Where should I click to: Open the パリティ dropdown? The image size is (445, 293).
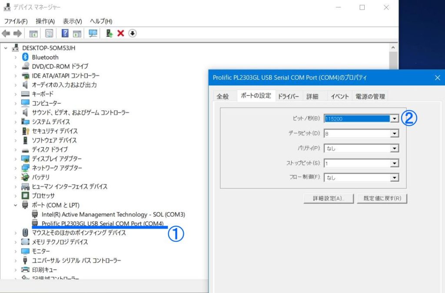coord(394,148)
